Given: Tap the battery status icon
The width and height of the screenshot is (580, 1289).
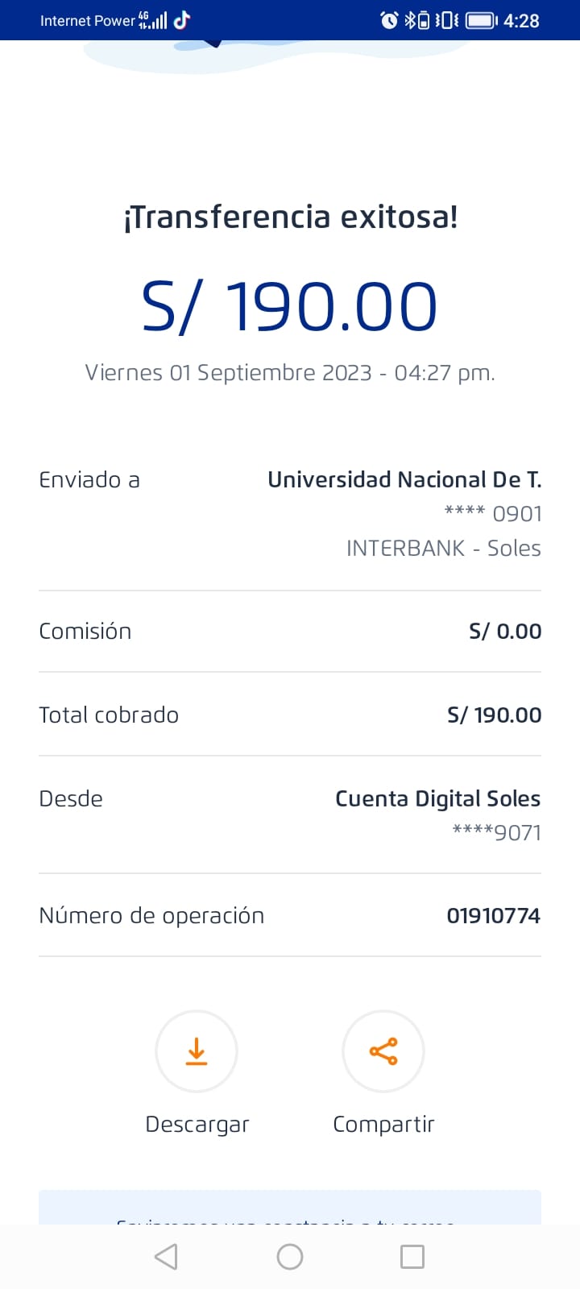Looking at the screenshot, I should [481, 20].
